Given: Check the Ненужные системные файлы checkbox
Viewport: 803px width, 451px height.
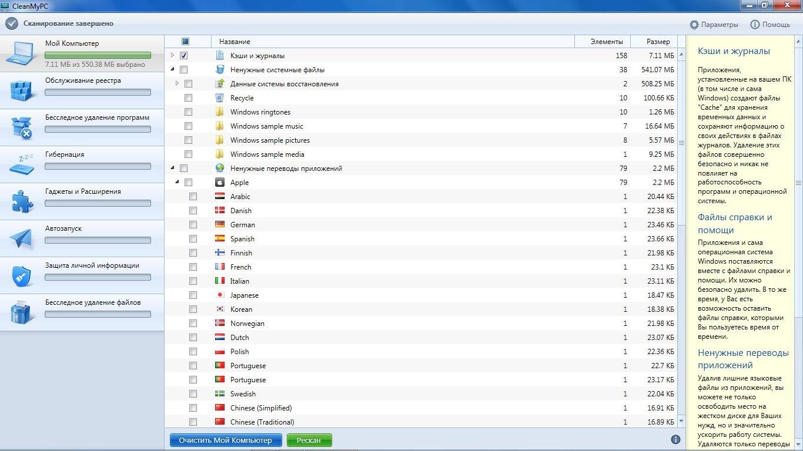Looking at the screenshot, I should [x=184, y=70].
